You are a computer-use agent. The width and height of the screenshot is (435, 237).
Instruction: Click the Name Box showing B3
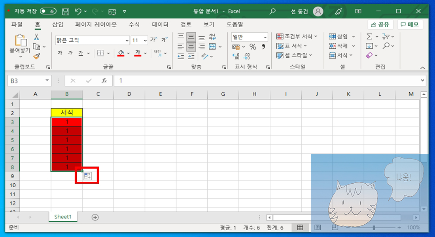[29, 81]
